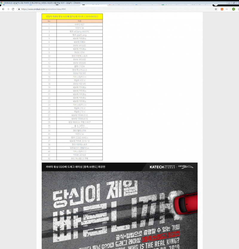The width and height of the screenshot is (239, 249).
Task: Click the Ford Mustang entry in row 42
Action: click(79, 159)
